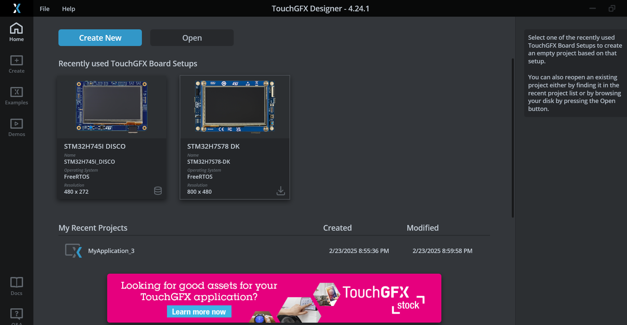Open the Docs sidebar icon
This screenshot has width=627, height=325.
pyautogui.click(x=16, y=286)
